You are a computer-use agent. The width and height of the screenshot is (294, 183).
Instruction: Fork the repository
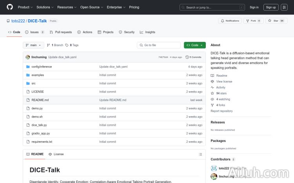click(x=251, y=21)
